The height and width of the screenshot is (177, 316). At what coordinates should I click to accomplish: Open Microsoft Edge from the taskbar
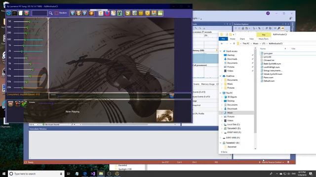[85, 174]
